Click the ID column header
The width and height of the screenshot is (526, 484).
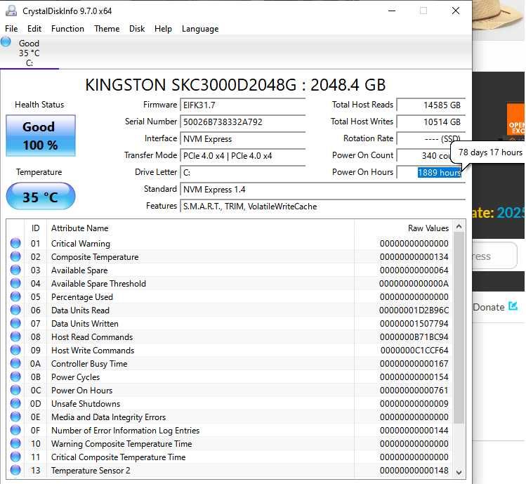coord(36,228)
